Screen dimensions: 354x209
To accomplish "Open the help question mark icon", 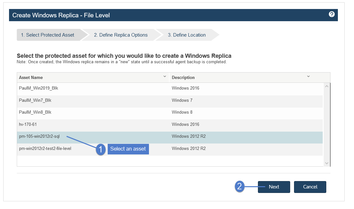I will pyautogui.click(x=331, y=14).
